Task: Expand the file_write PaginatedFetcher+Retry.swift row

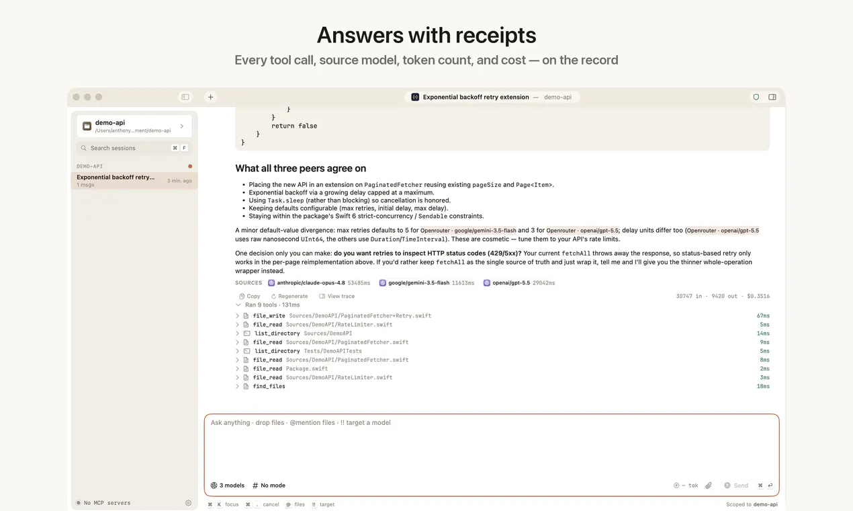Action: click(502, 315)
